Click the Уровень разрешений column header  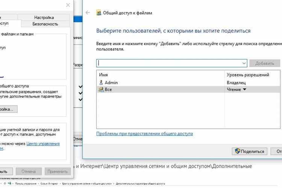click(248, 75)
